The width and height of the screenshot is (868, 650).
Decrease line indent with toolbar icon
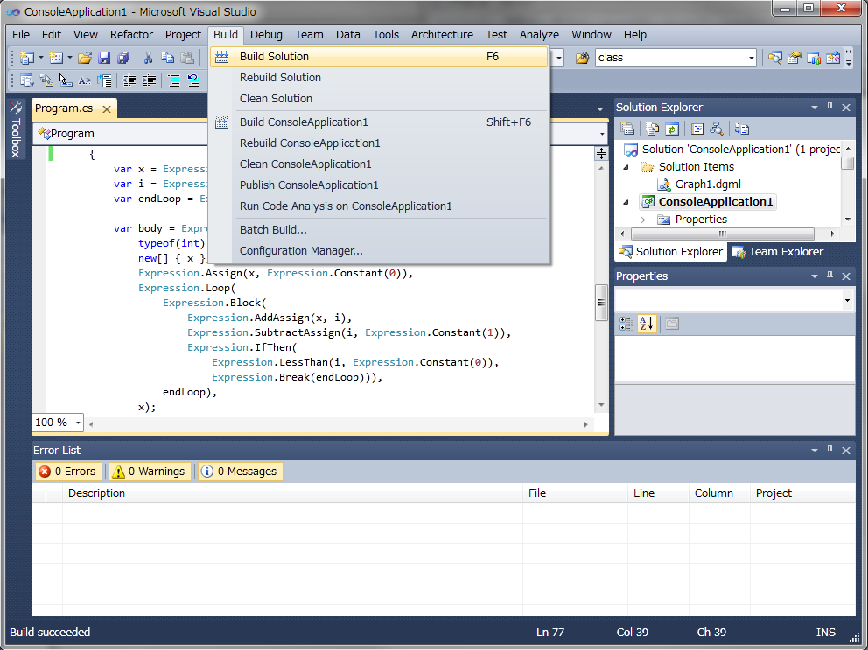[129, 80]
